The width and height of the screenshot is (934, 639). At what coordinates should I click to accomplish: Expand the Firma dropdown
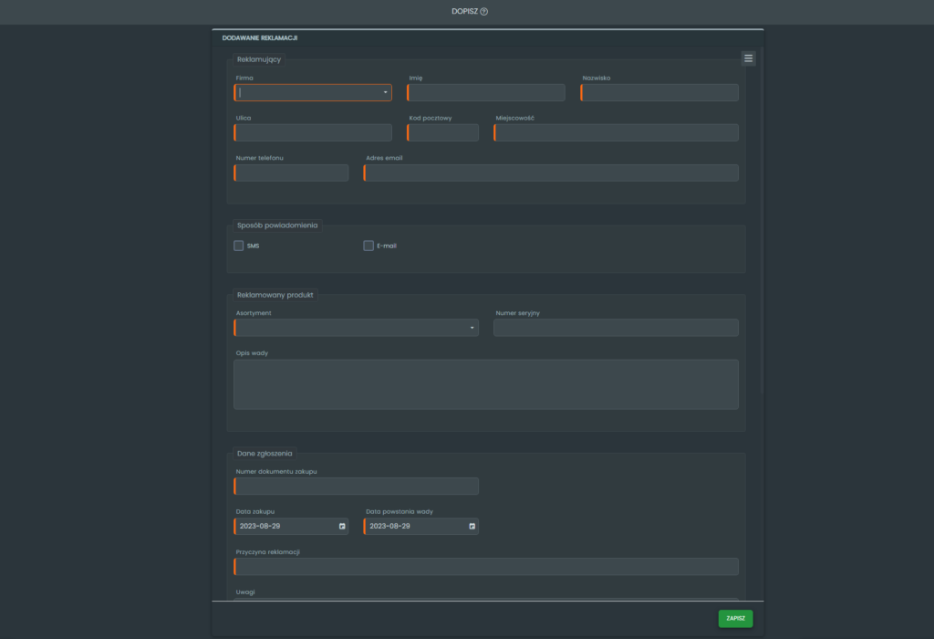click(385, 92)
